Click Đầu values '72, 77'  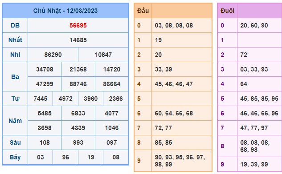click(163, 128)
